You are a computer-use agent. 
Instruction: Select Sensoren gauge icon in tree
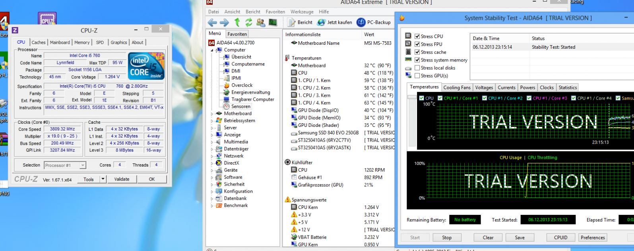227,106
